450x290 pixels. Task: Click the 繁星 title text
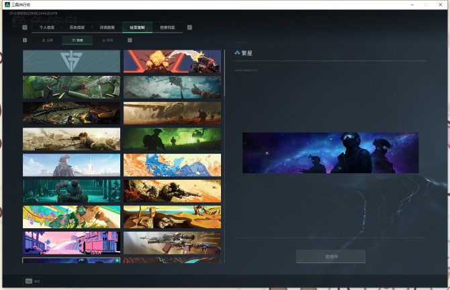coord(246,53)
